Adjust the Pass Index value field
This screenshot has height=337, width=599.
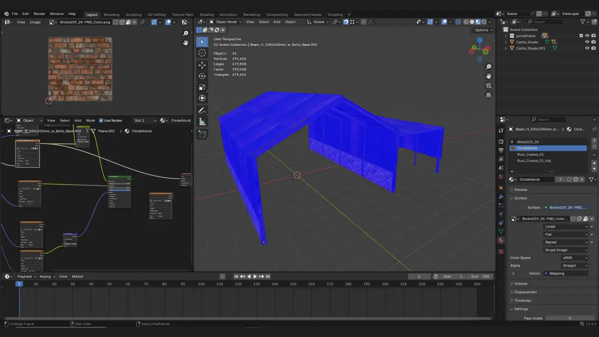tap(570, 318)
